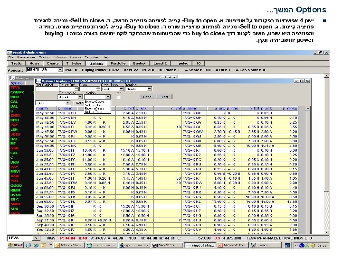Open the Impulse tab
342x256 pixels.
[x=181, y=64]
